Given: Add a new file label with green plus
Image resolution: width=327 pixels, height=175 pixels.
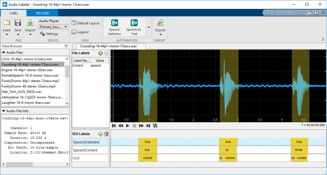Looking at the screenshot, I should coord(100,53).
